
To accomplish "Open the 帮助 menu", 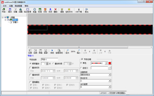I will coord(26,6).
